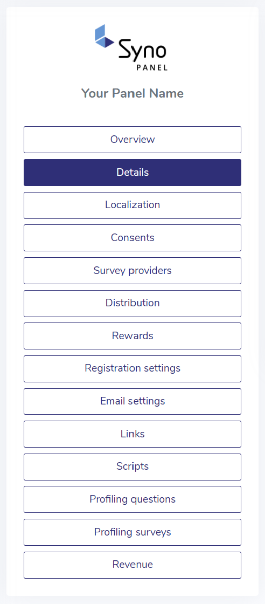Go to Localization settings
The width and height of the screenshot is (265, 604).
(132, 205)
